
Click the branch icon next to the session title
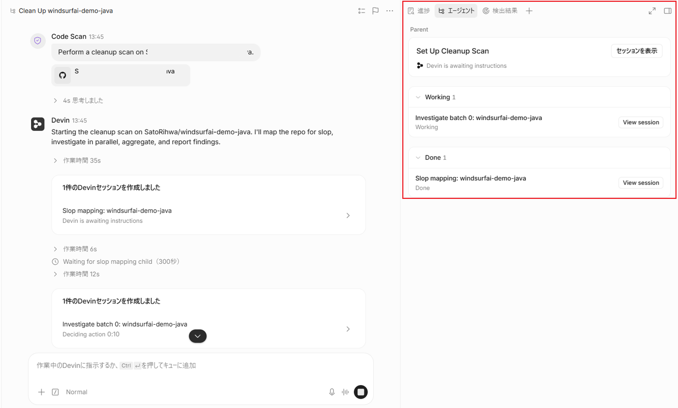pos(13,11)
